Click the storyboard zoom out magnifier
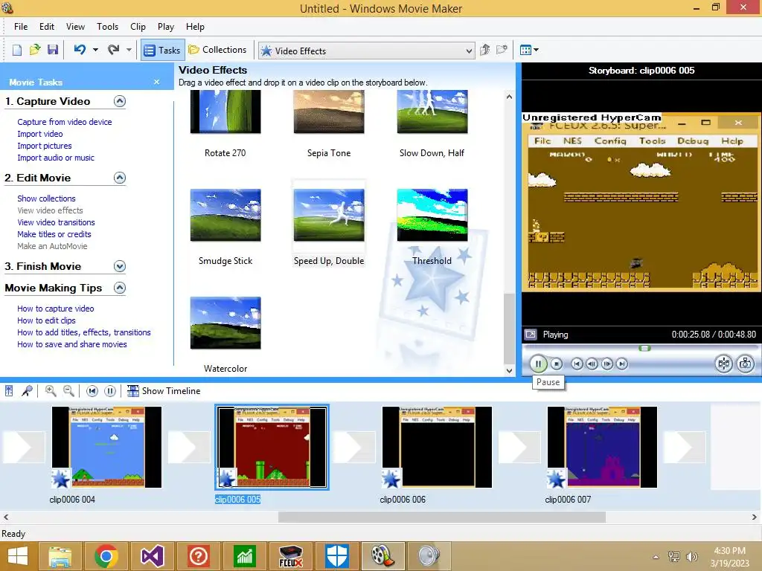This screenshot has width=762, height=571. tap(69, 391)
